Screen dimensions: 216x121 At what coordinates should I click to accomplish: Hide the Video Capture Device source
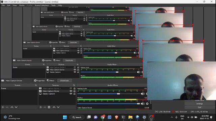[71, 91]
